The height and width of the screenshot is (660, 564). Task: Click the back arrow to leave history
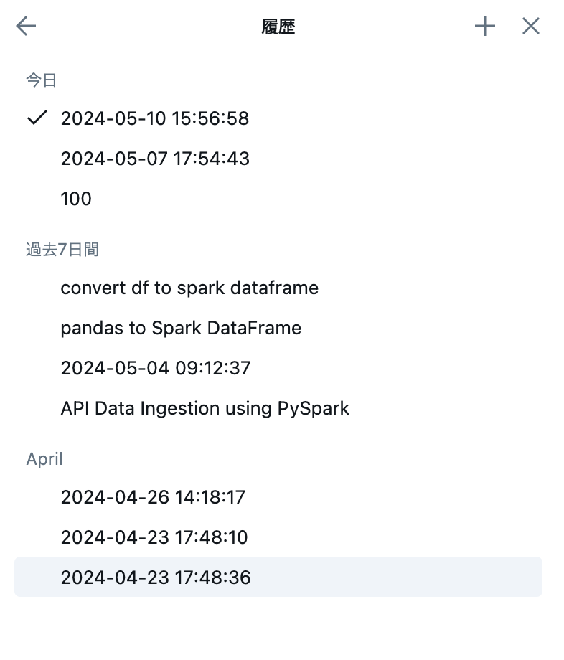25,26
